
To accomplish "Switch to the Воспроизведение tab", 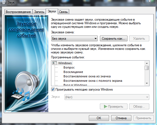I will pyautogui.click(x=18, y=12).
